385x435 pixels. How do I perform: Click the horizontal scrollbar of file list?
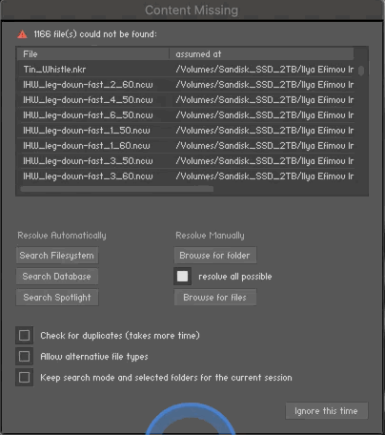pos(116,189)
